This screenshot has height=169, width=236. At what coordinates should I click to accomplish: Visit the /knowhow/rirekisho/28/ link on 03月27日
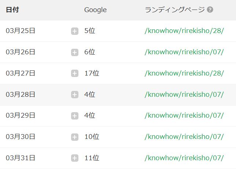point(184,73)
